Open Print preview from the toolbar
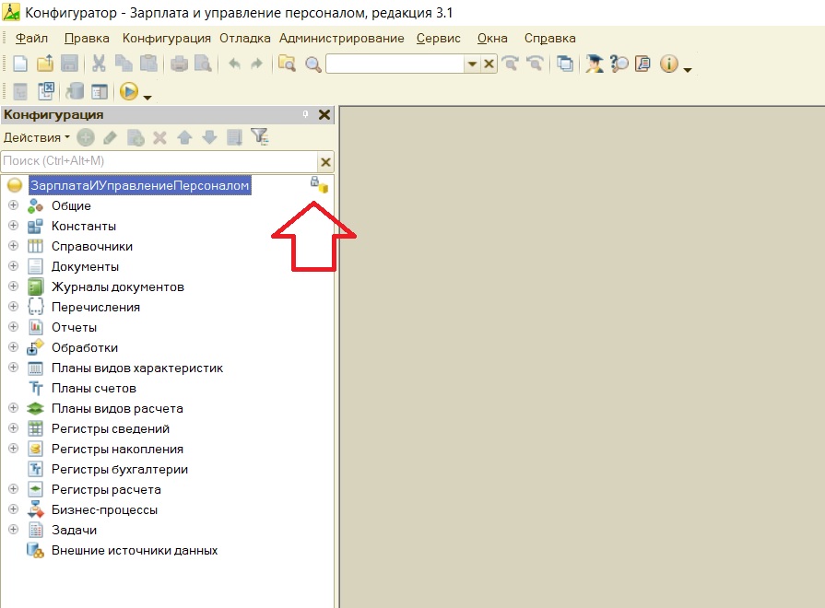Viewport: 825px width, 608px height. (203, 64)
